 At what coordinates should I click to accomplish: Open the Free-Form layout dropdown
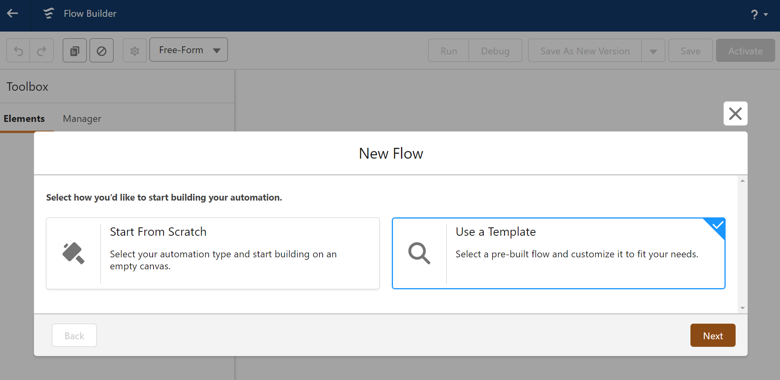189,50
